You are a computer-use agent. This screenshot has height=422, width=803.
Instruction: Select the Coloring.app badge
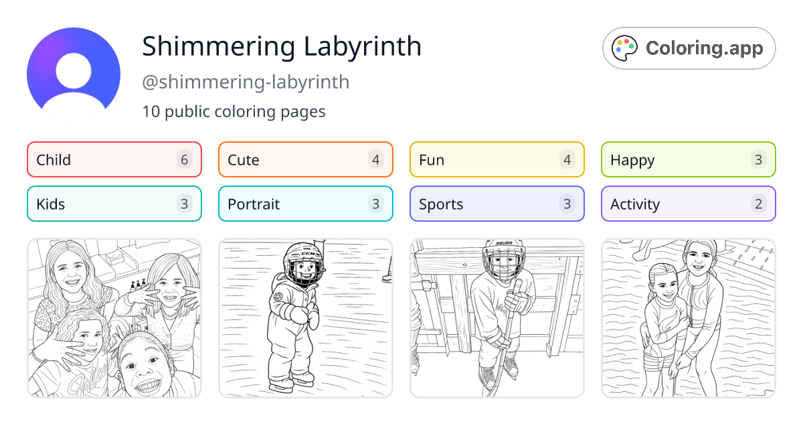tap(689, 48)
